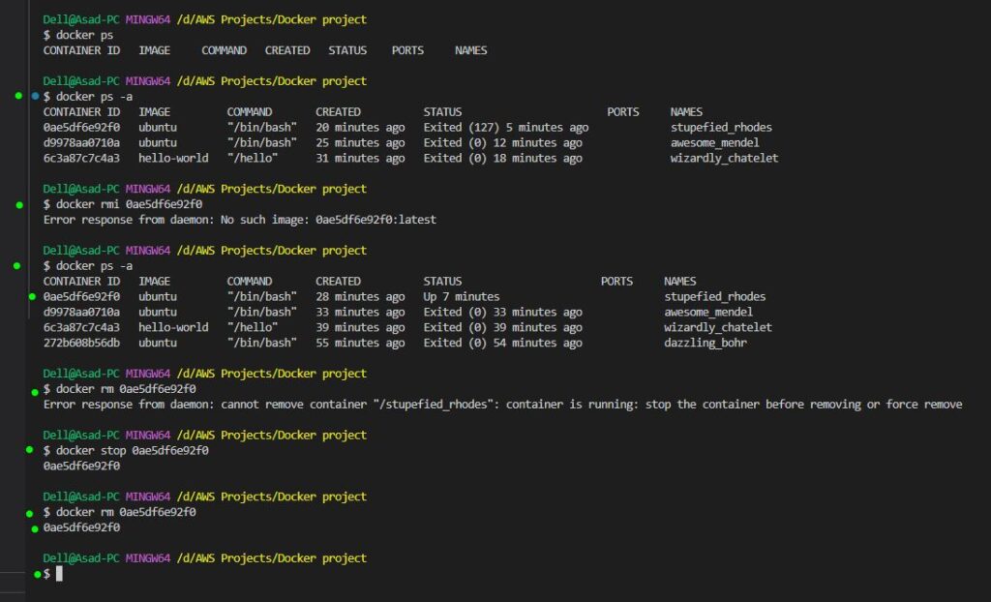Click 'hello-world' image in the Exited 18 minutes row
This screenshot has height=602, width=991.
(173, 158)
